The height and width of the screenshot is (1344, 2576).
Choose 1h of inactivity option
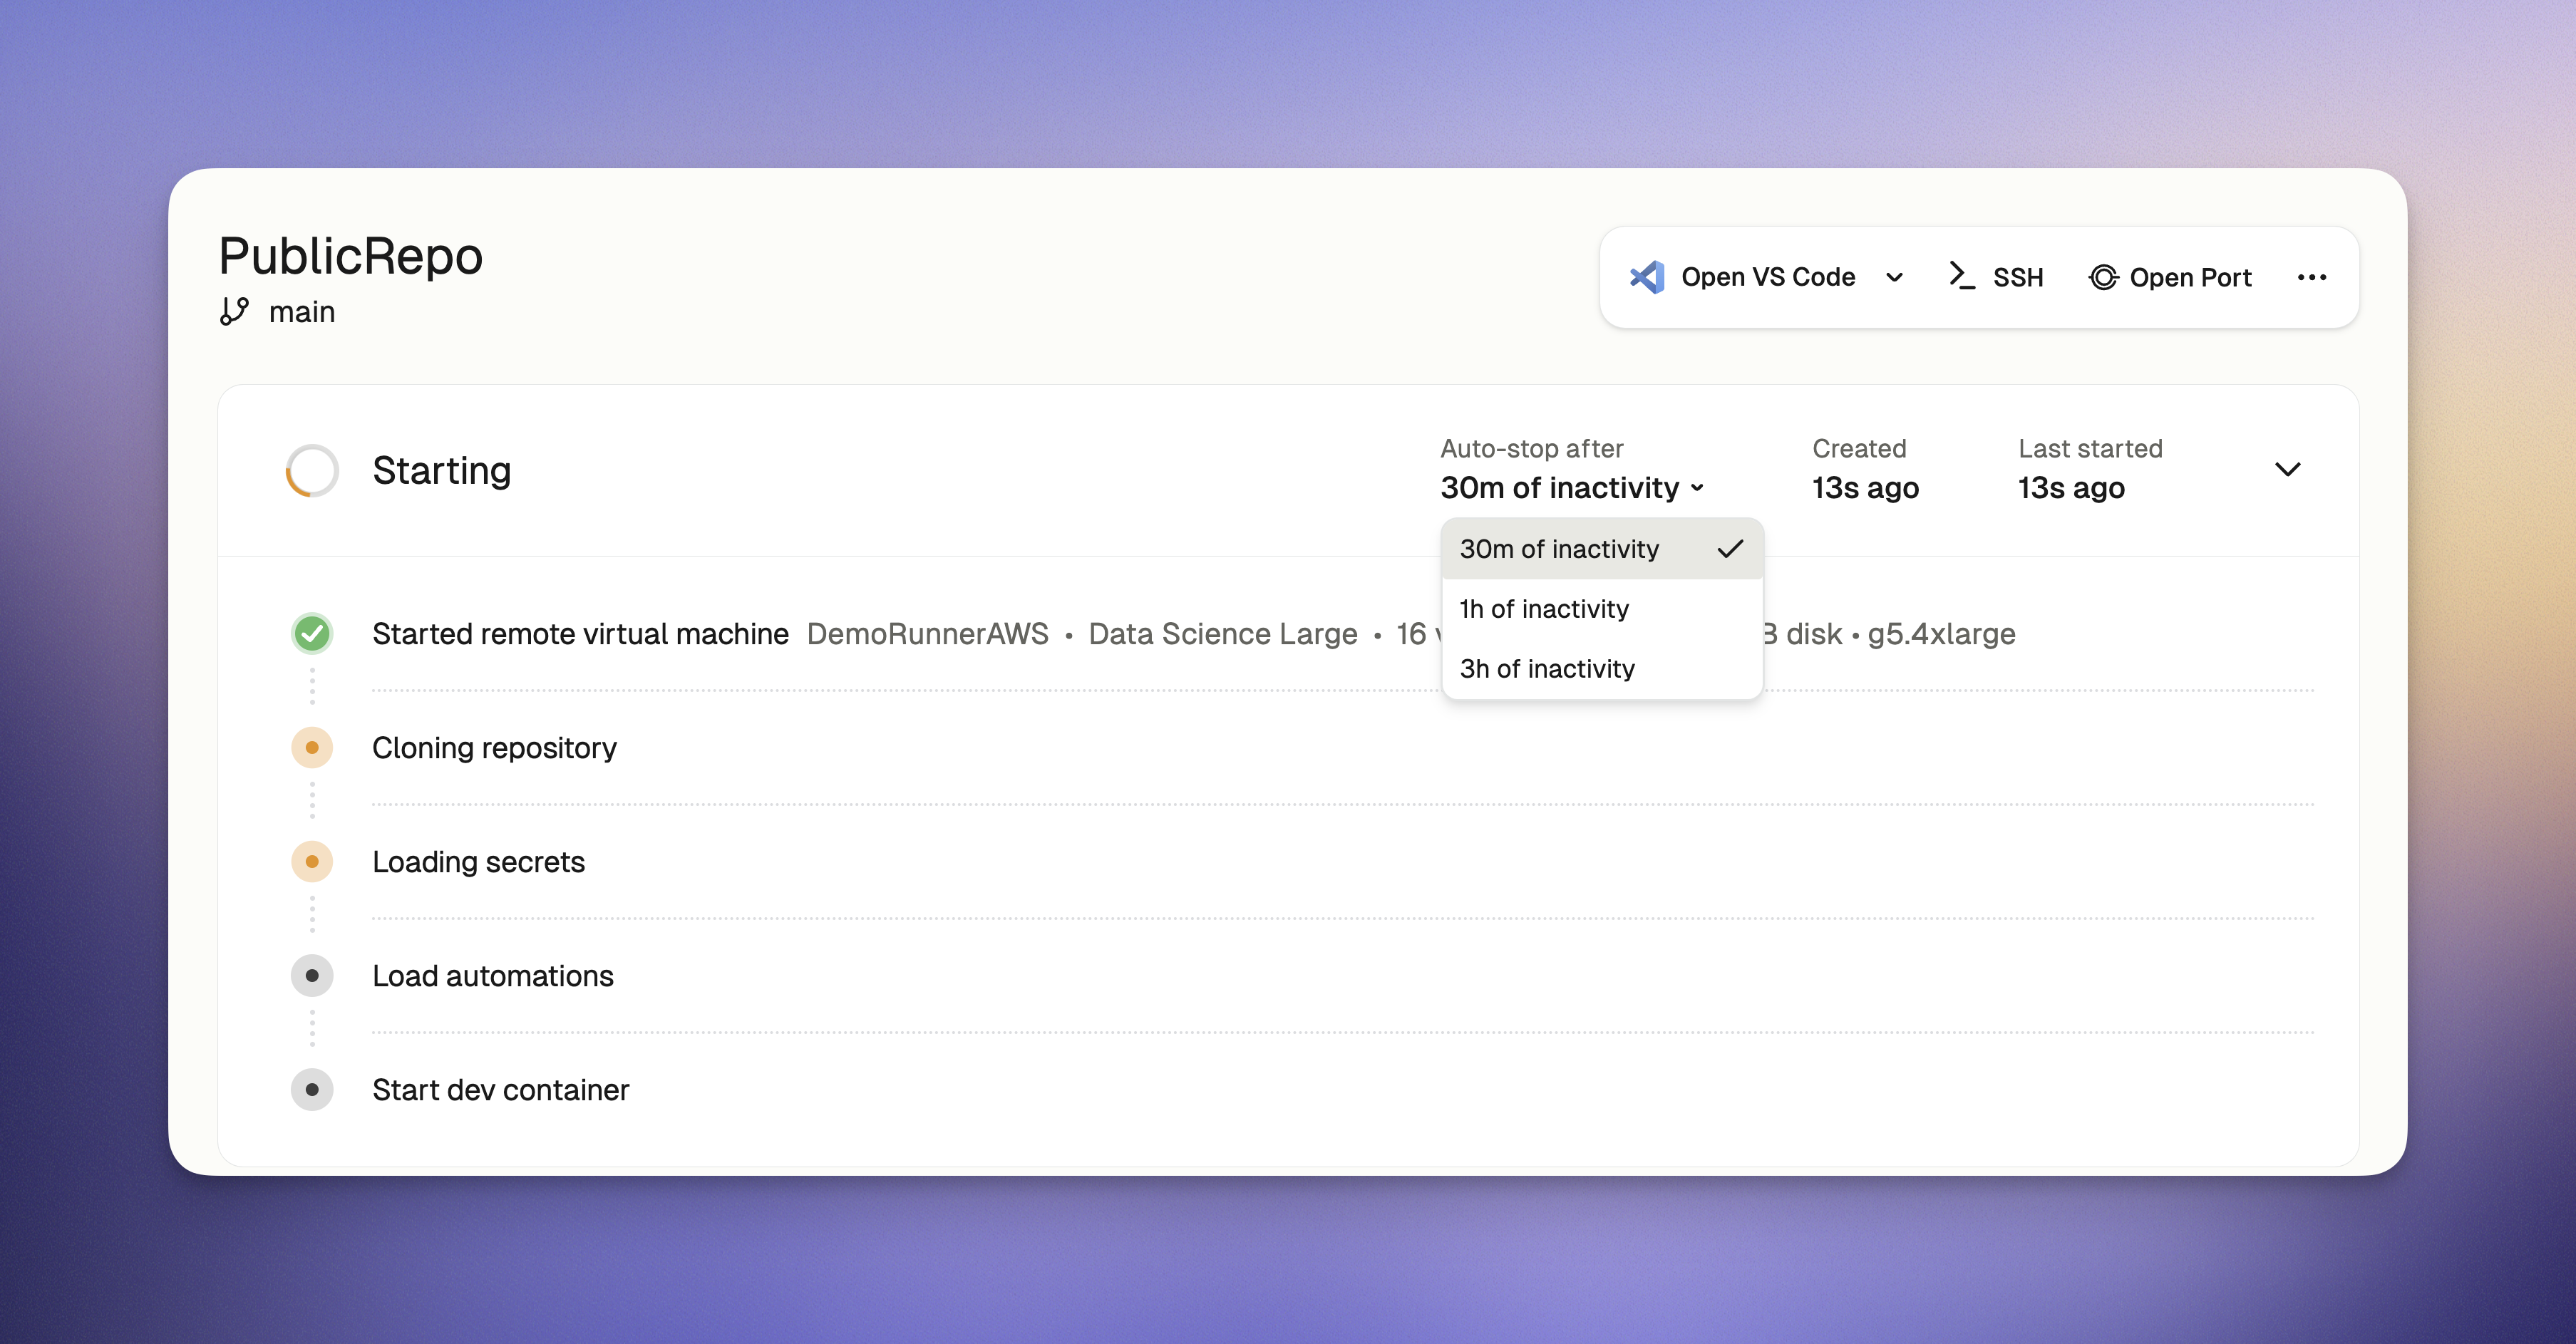pyautogui.click(x=1545, y=609)
